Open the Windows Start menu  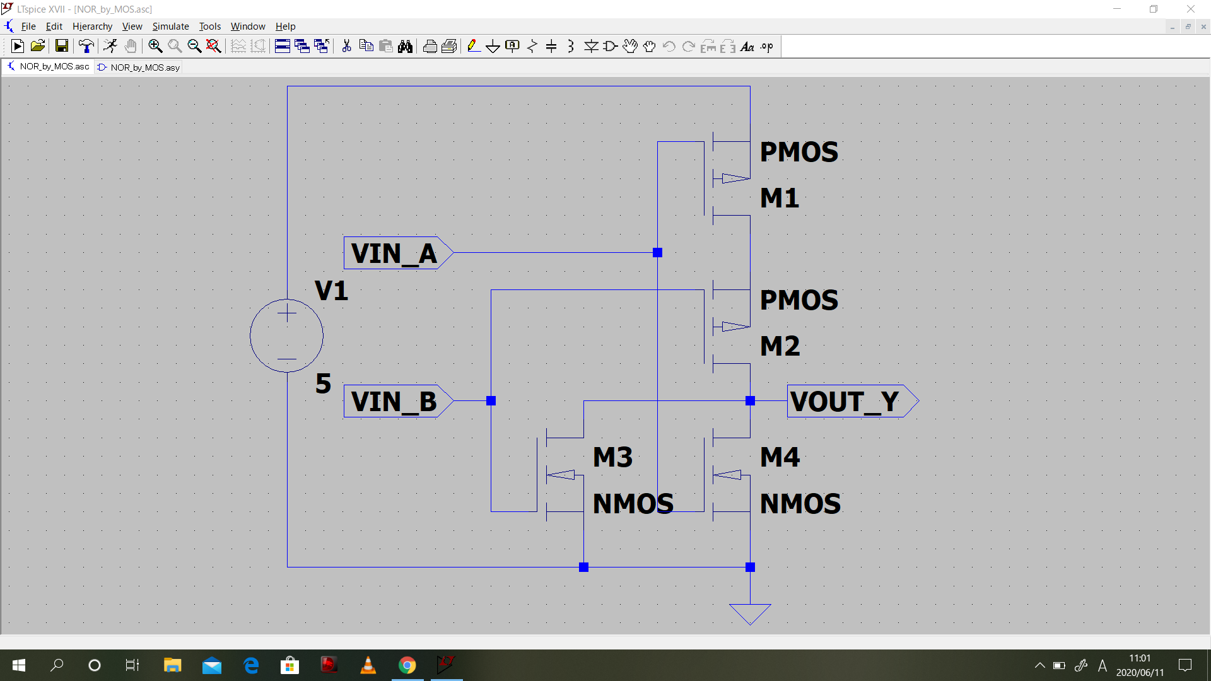18,665
